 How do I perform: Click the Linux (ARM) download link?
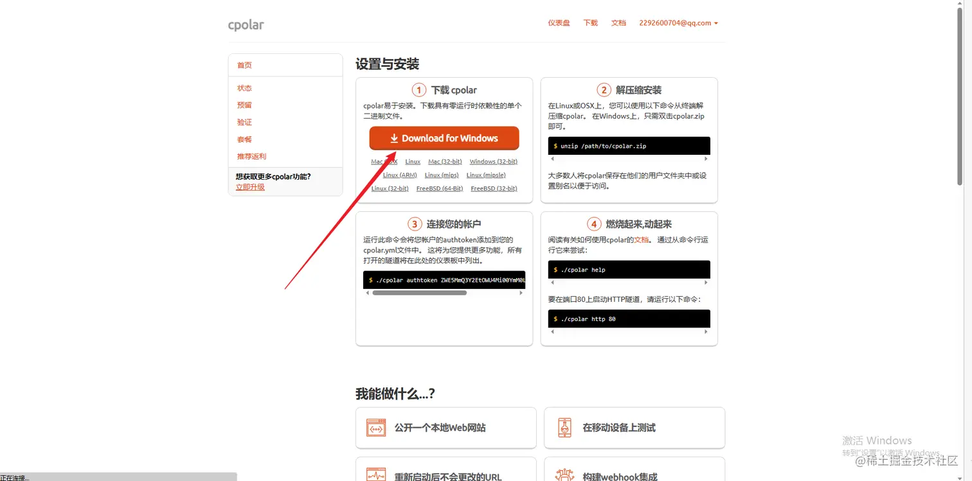point(400,175)
